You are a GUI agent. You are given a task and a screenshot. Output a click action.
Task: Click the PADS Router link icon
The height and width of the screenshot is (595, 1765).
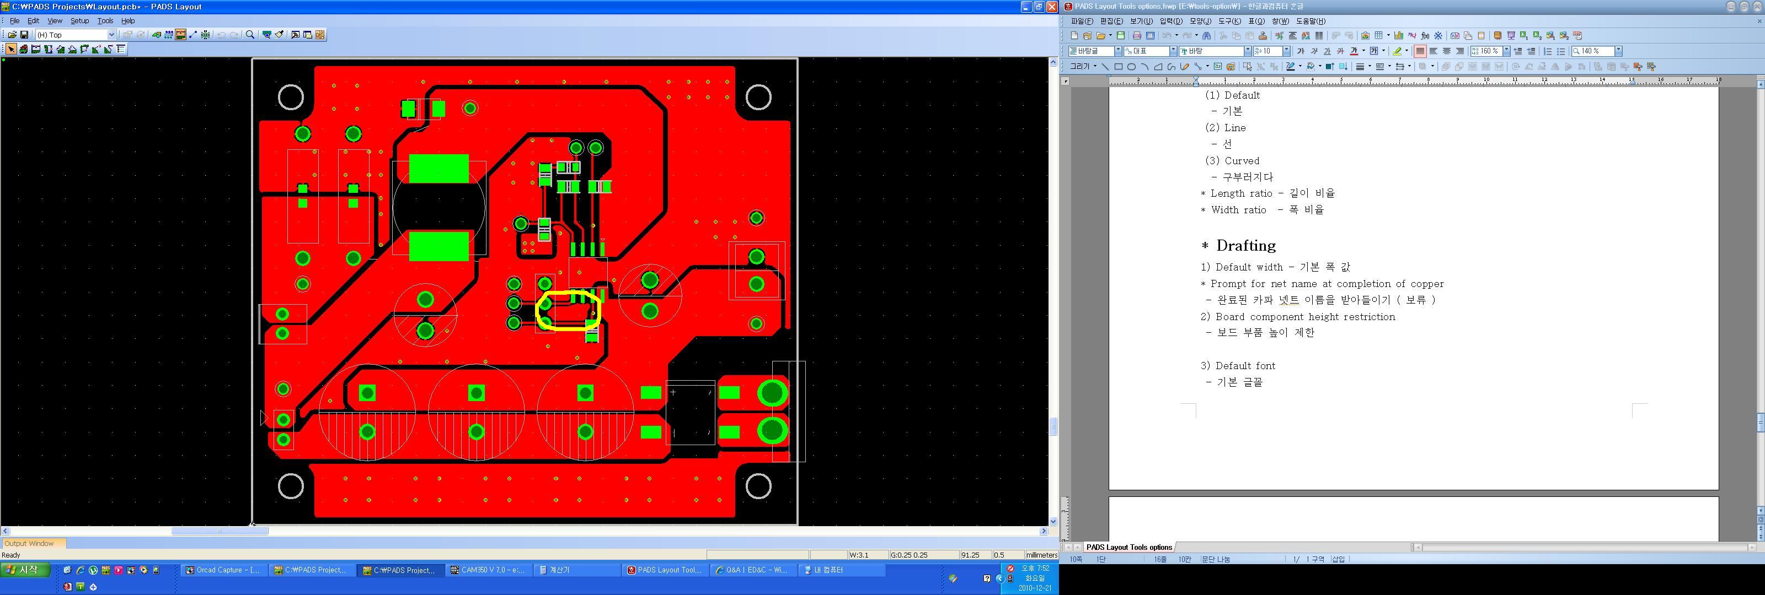click(x=320, y=35)
